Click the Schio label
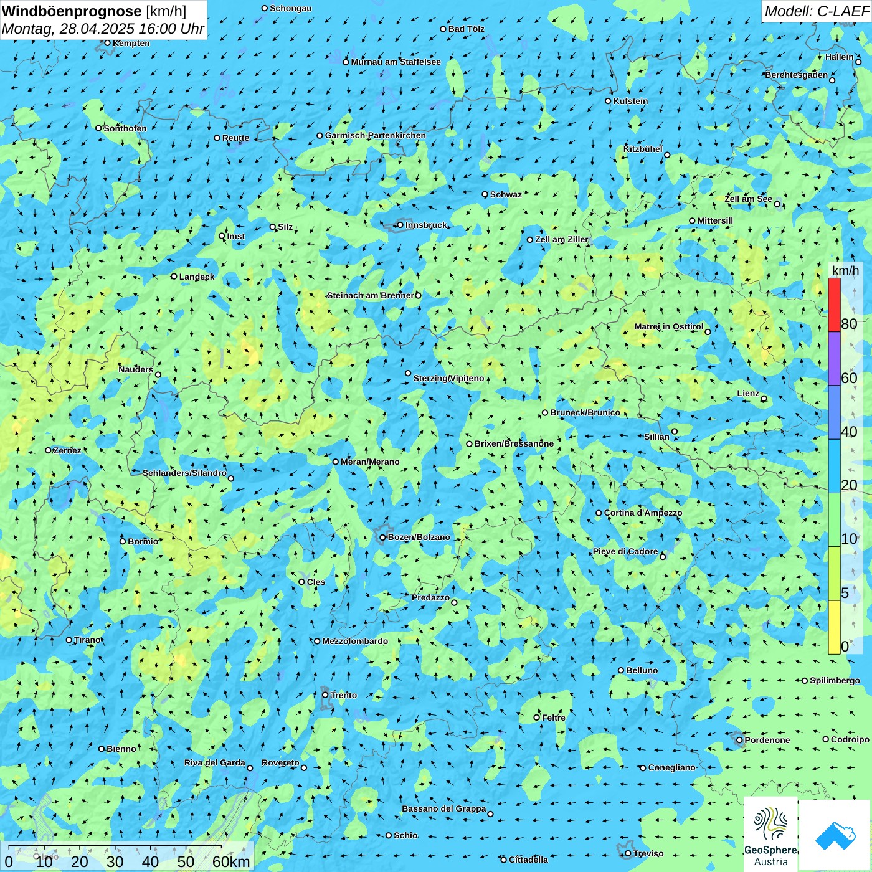The width and height of the screenshot is (872, 872). [405, 835]
